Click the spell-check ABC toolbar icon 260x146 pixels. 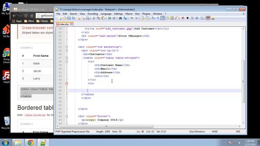pyautogui.click(x=208, y=18)
